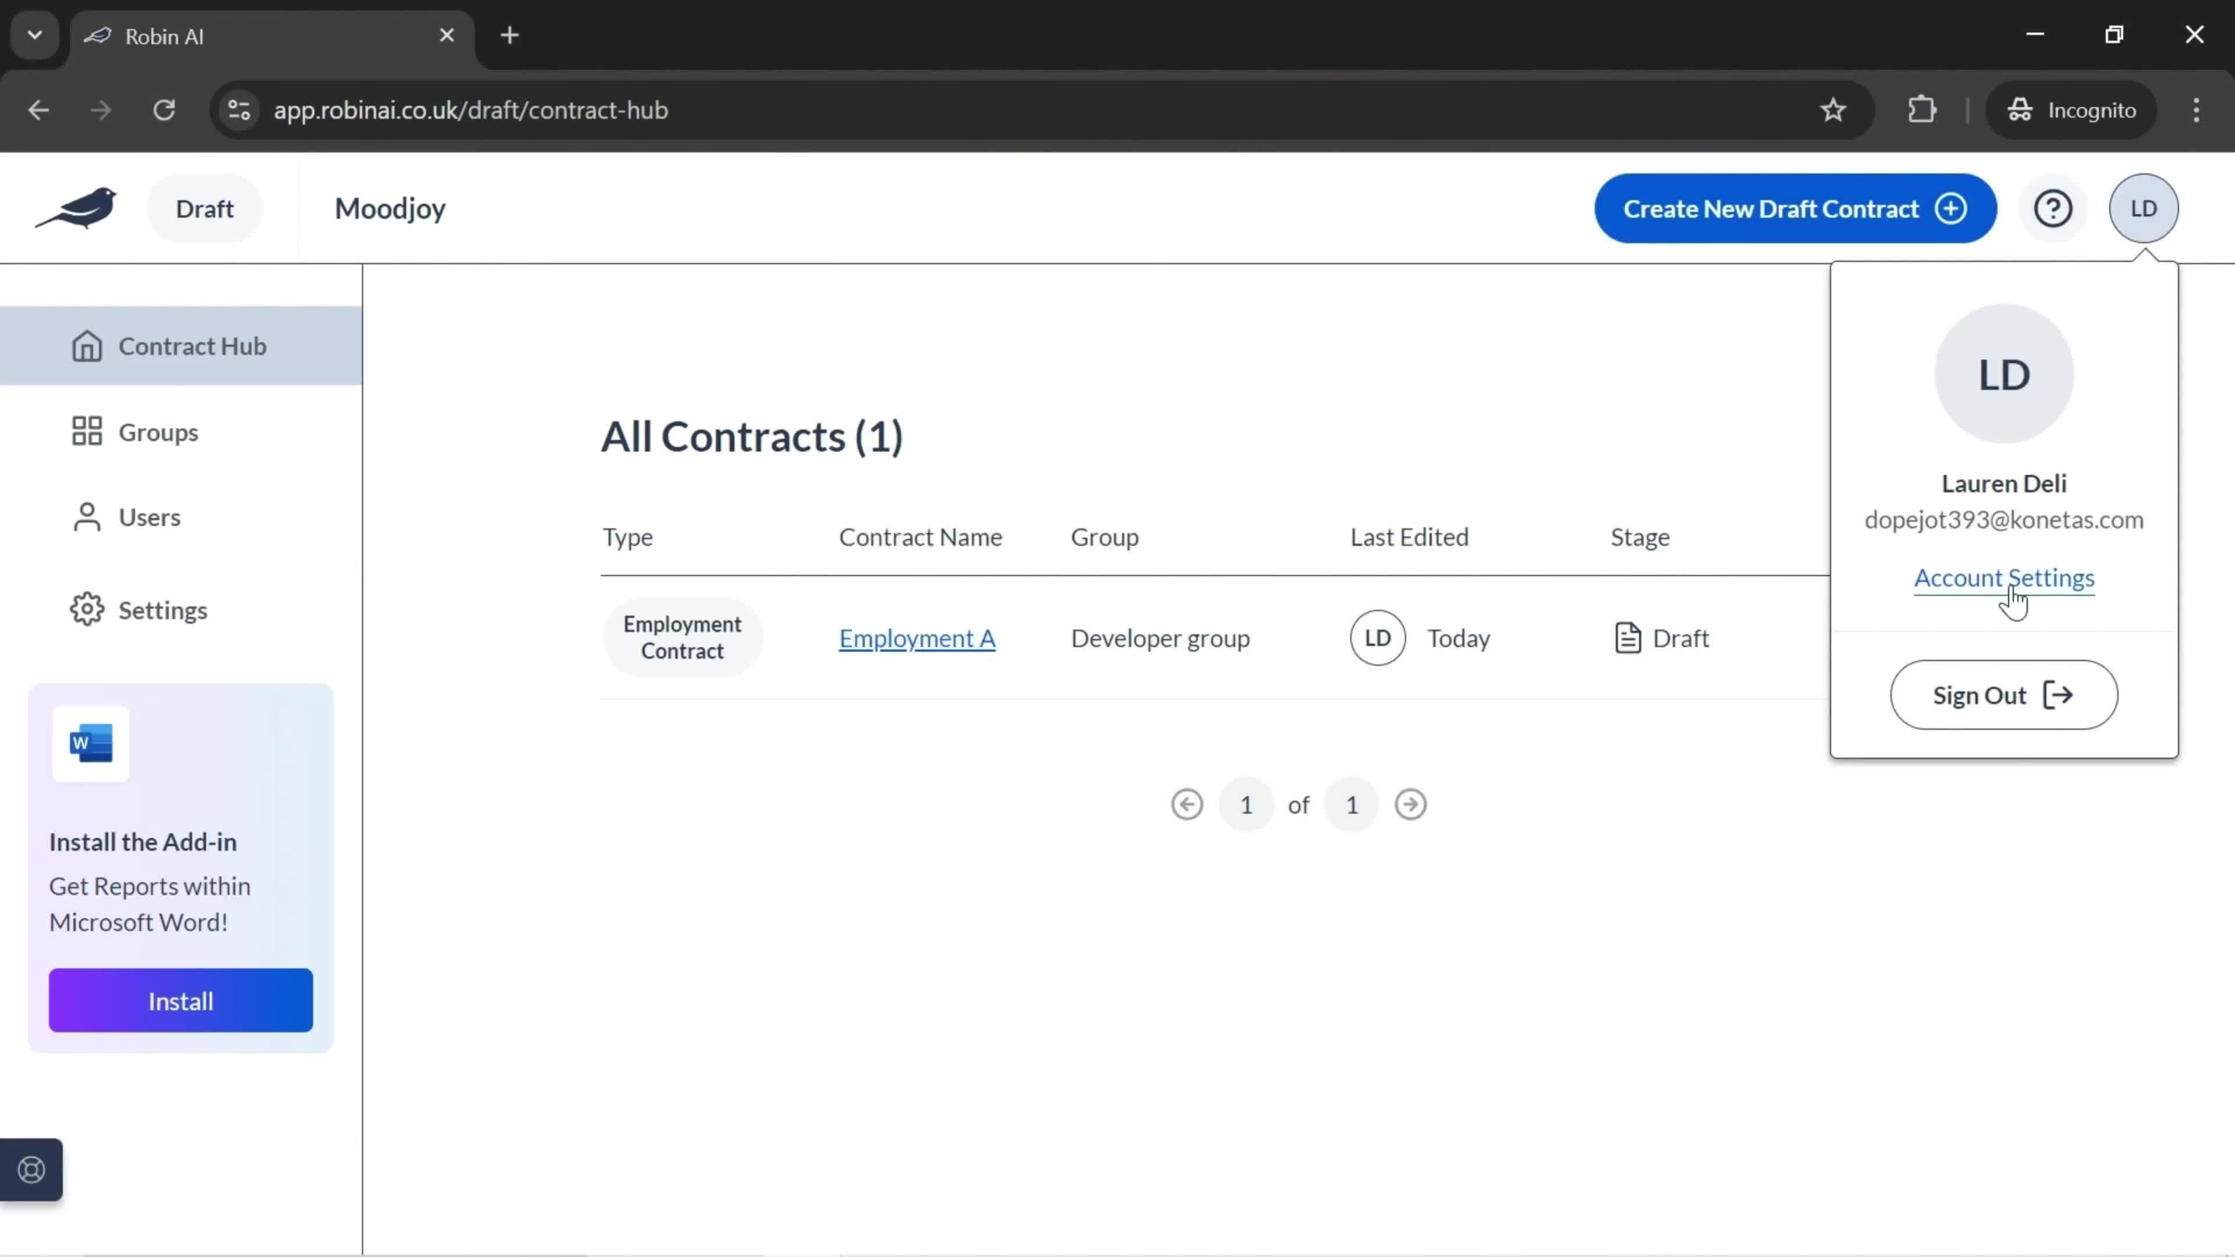This screenshot has width=2235, height=1257.
Task: Toggle the LD collaborator badge on contract
Action: [x=1378, y=638]
